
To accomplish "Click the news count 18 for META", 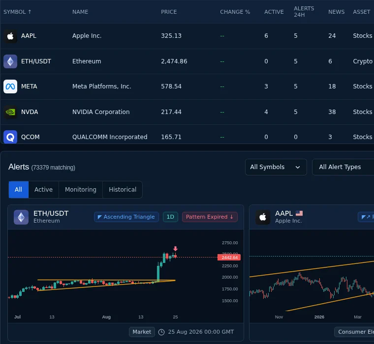I will (x=332, y=86).
